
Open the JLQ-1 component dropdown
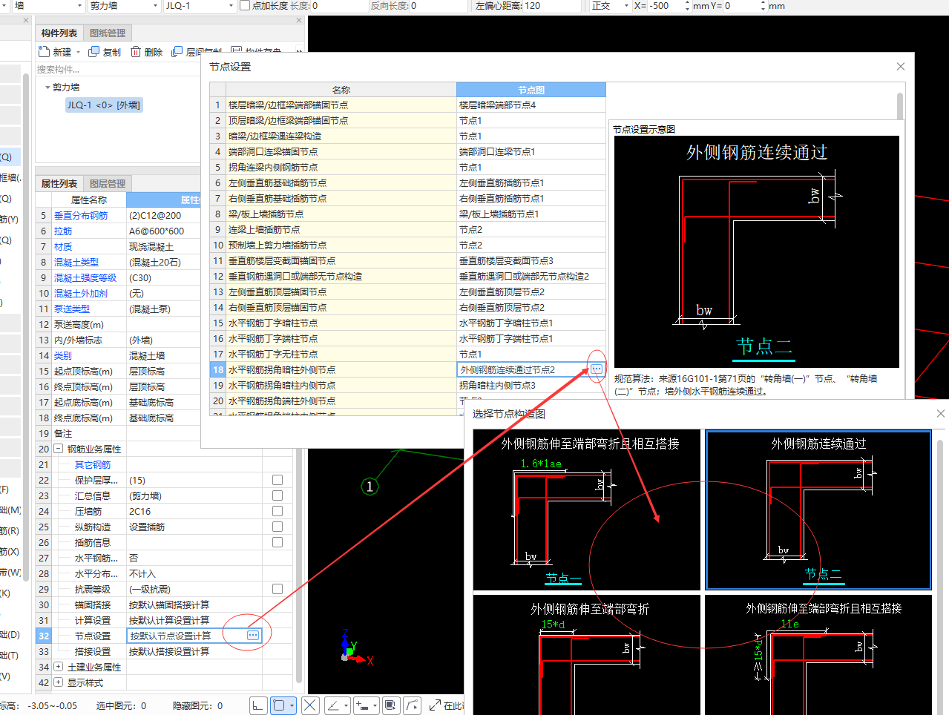click(x=231, y=6)
